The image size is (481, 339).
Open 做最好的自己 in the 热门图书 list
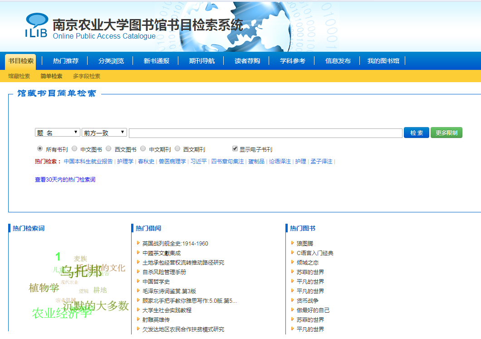pyautogui.click(x=313, y=310)
